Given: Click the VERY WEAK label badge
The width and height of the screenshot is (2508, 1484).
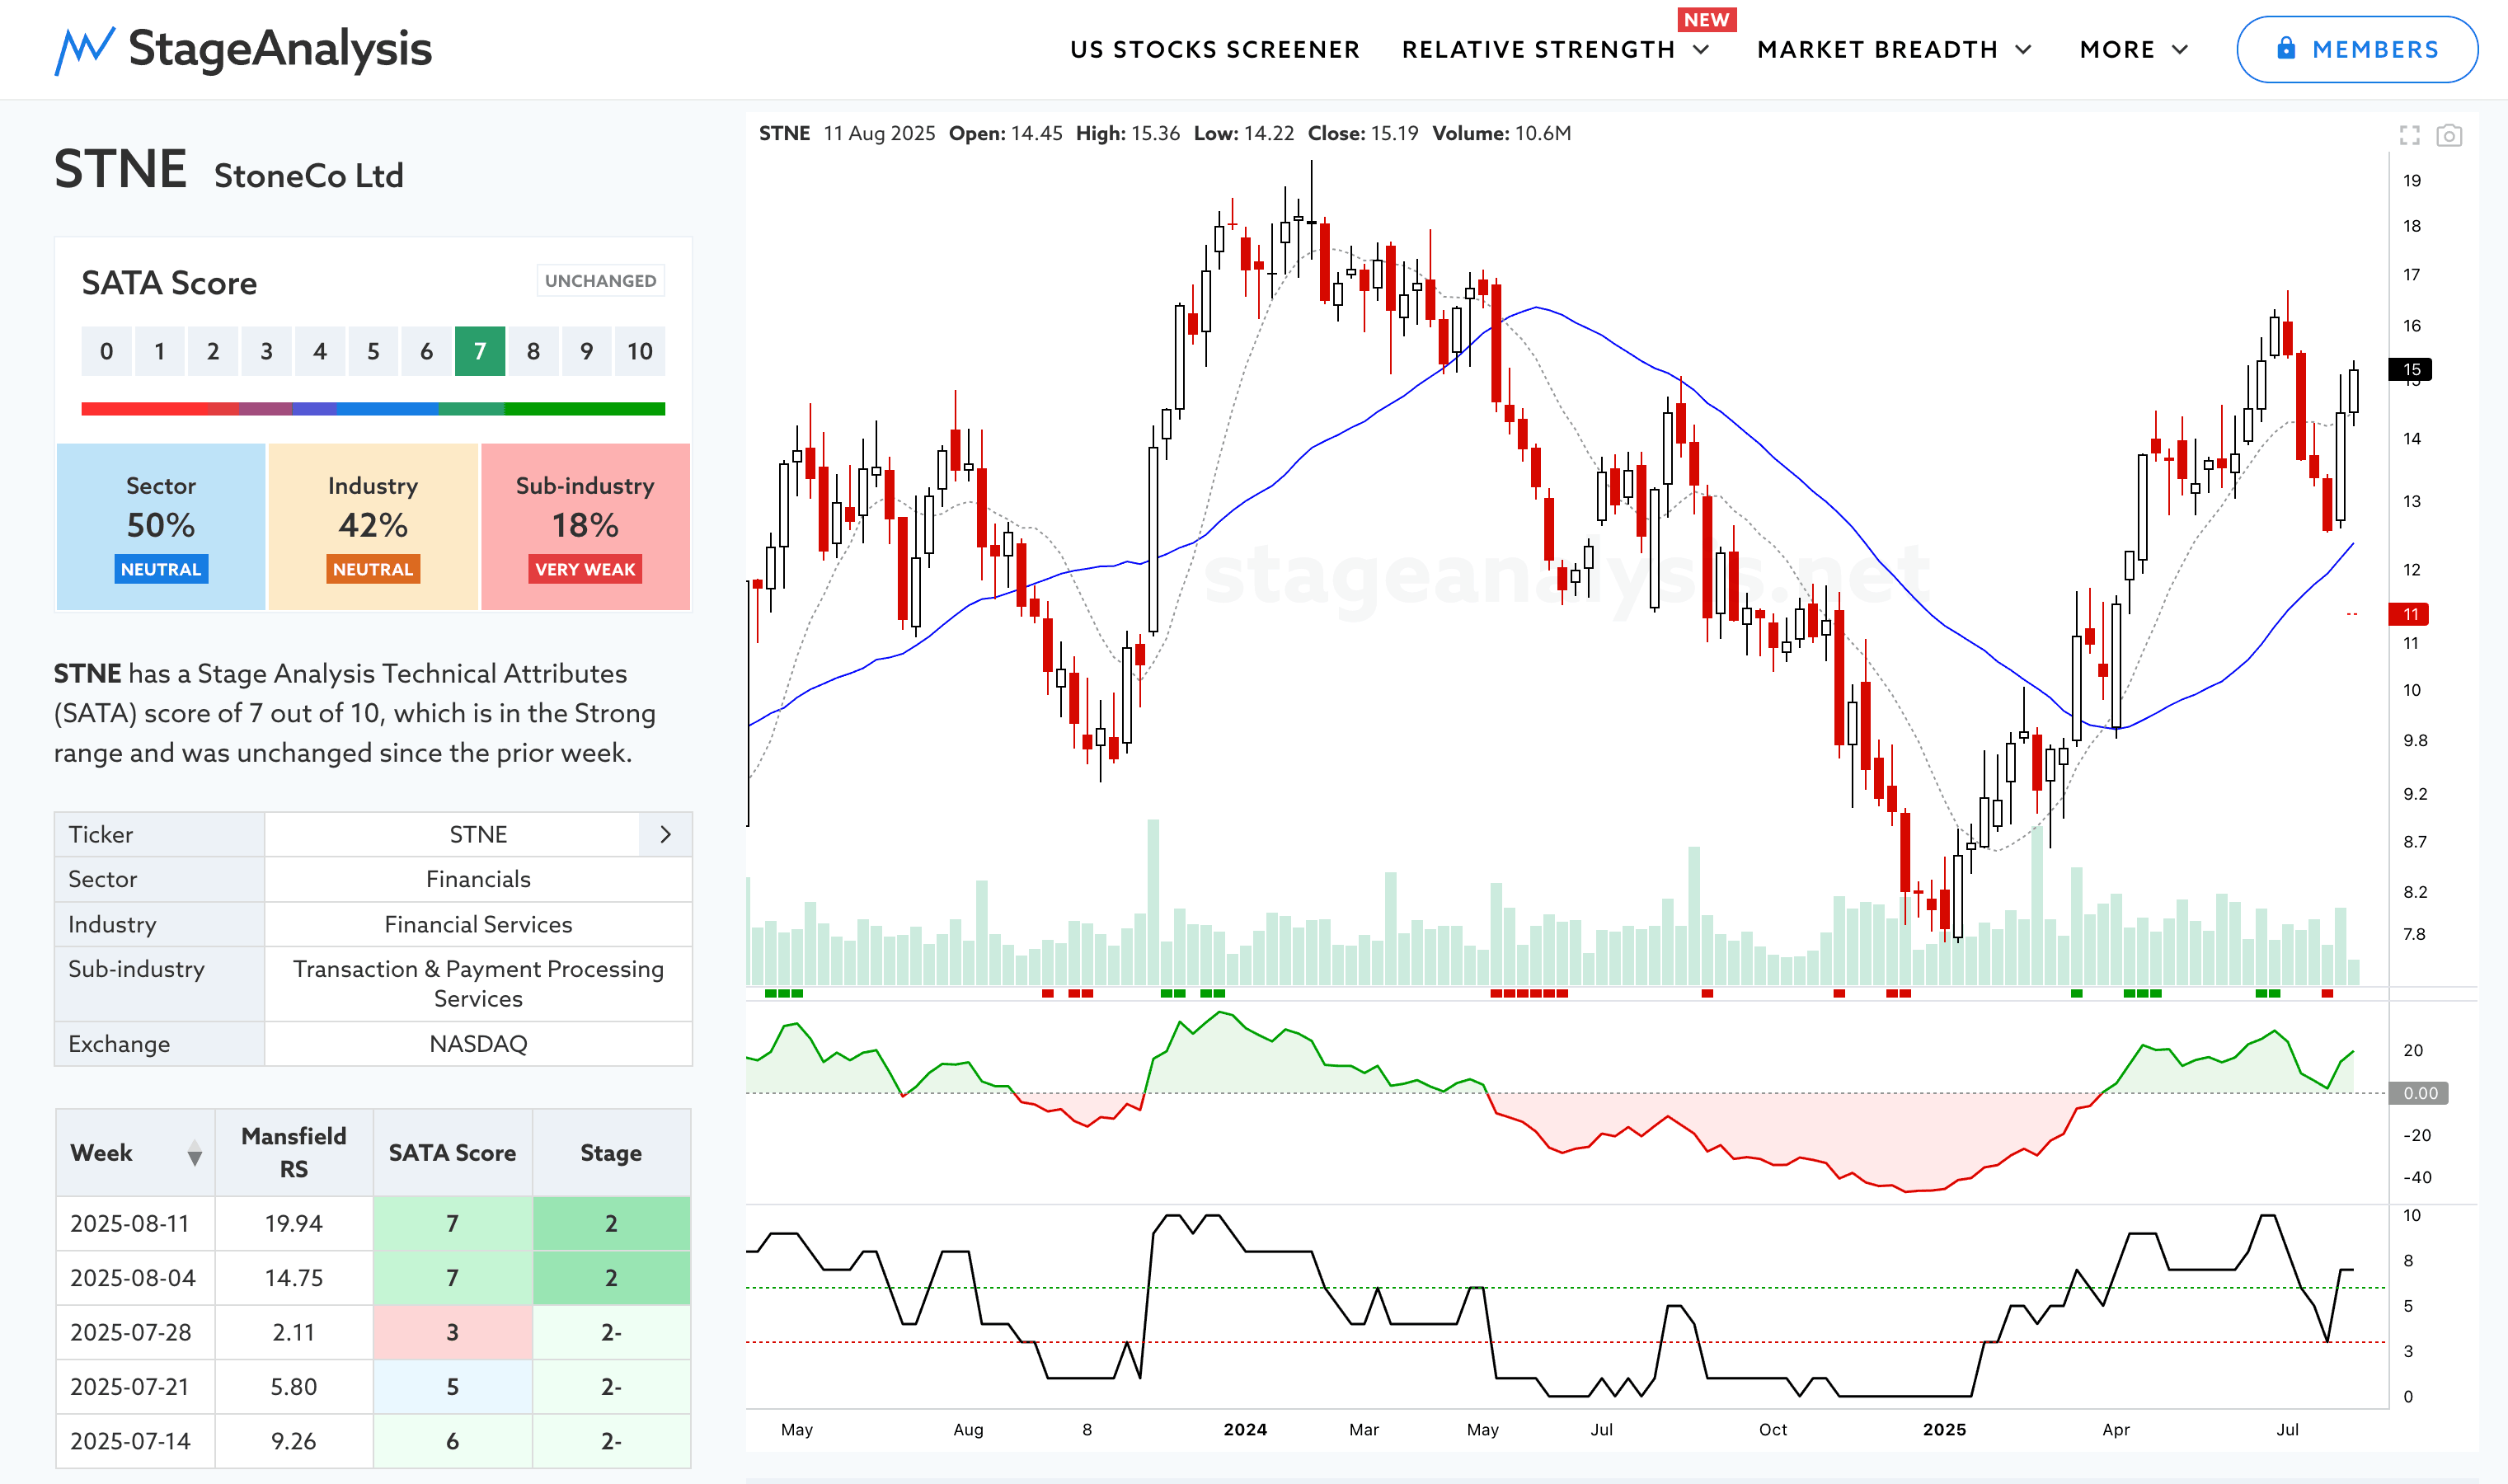Looking at the screenshot, I should click(585, 569).
